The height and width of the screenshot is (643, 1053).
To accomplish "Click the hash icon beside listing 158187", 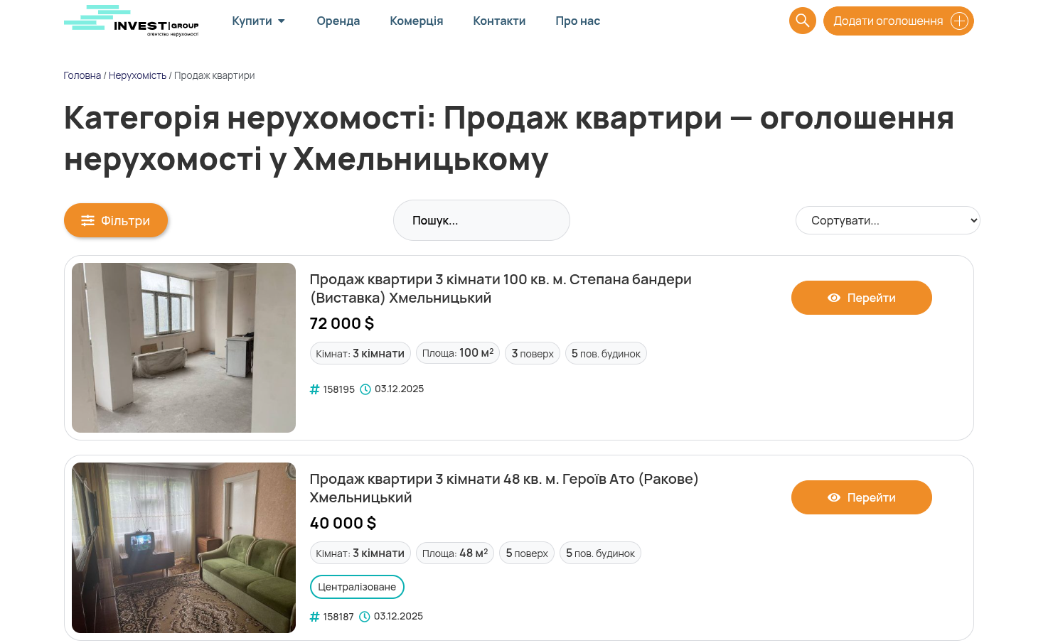I will 315,617.
